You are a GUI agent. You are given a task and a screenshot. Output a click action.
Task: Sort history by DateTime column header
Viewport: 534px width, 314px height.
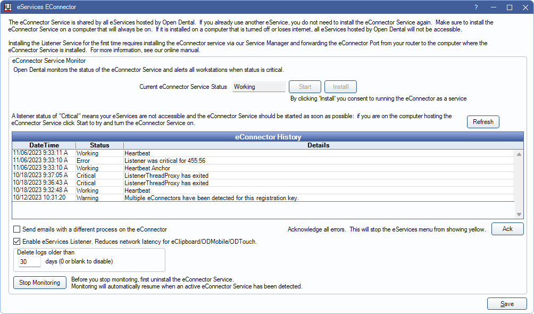44,145
